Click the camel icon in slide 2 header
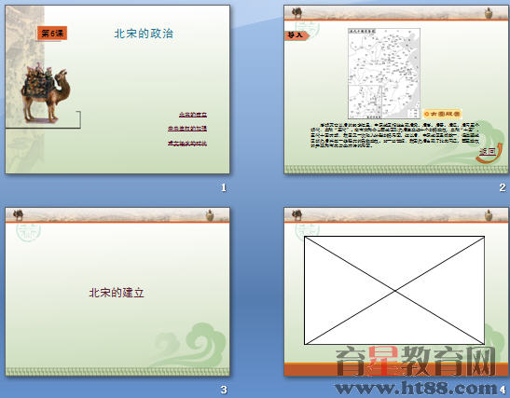510x398 pixels. [297, 13]
